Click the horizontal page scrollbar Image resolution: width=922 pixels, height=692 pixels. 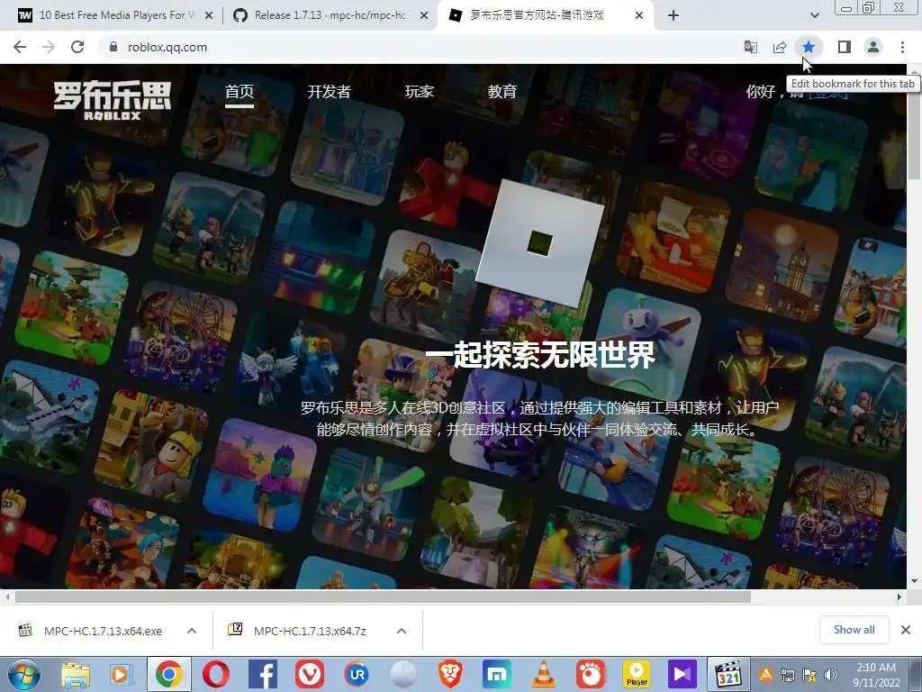[x=383, y=596]
